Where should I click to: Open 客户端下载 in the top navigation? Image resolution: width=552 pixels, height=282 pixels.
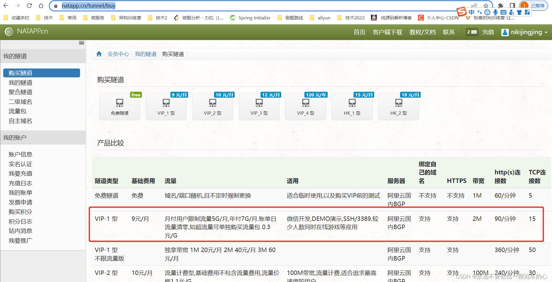click(387, 32)
